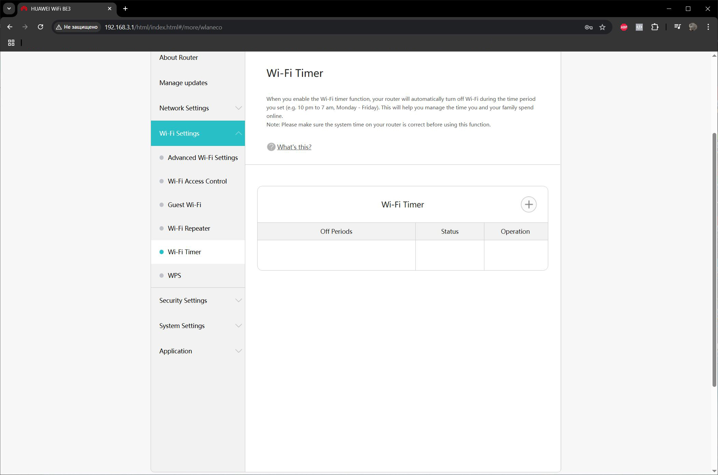Add a new Wi-Fi Timer with plus icon

pos(528,204)
